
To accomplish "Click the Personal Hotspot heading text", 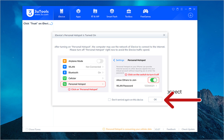I will (x=136, y=60).
